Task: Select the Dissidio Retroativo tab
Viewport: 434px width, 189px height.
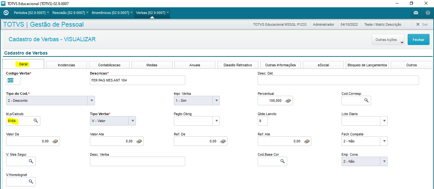Action: click(x=238, y=65)
